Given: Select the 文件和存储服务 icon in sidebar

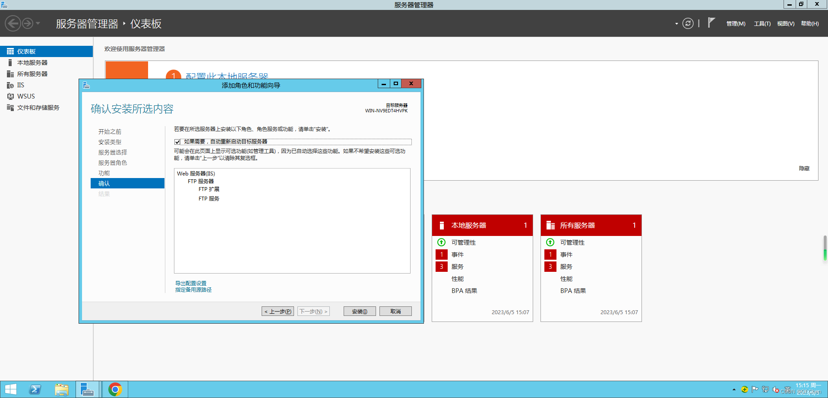Looking at the screenshot, I should [x=10, y=108].
